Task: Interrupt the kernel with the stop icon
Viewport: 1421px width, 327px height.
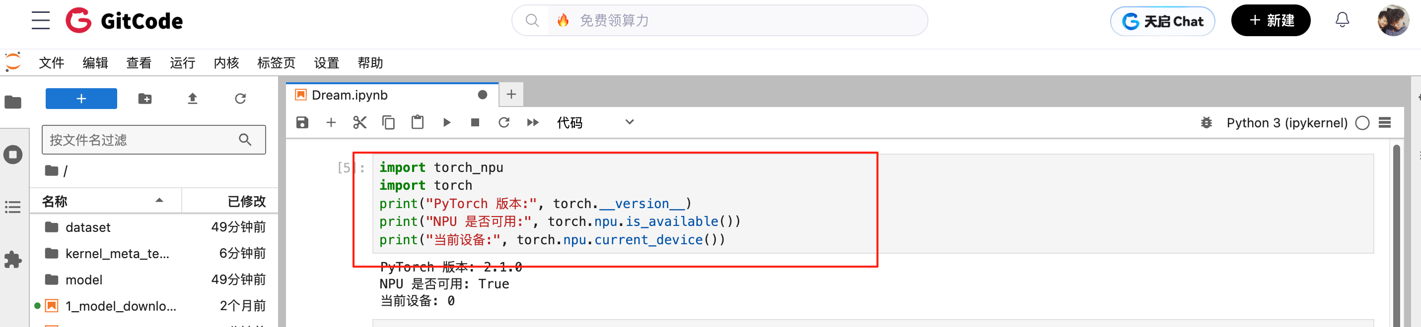Action: (475, 122)
